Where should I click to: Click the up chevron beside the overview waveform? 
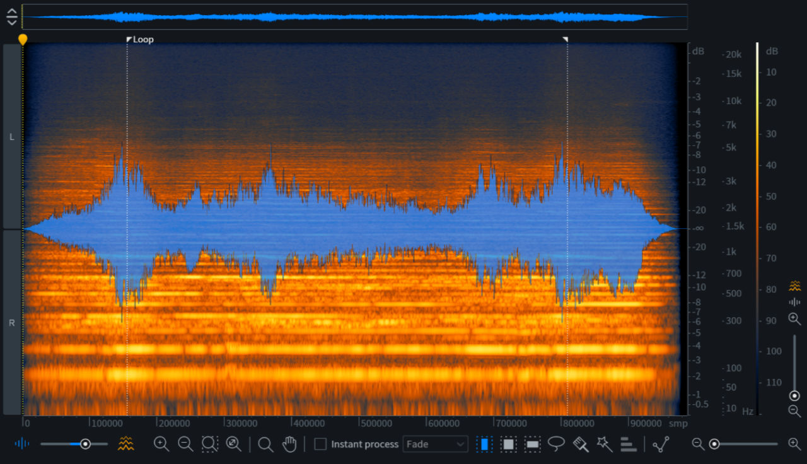point(12,12)
